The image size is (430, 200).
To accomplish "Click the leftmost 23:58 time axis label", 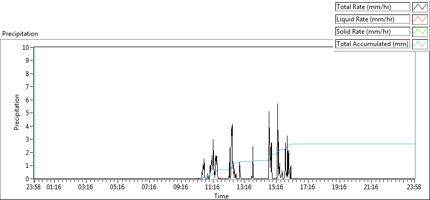I will point(33,188).
